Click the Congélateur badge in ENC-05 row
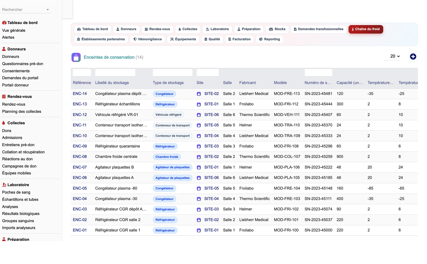Screen dimensions: 427x264 [x=165, y=188]
